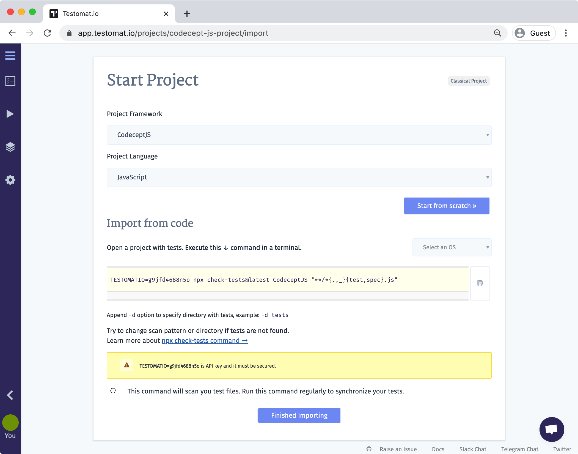
Task: Click the browser back arrow
Action: [x=12, y=33]
